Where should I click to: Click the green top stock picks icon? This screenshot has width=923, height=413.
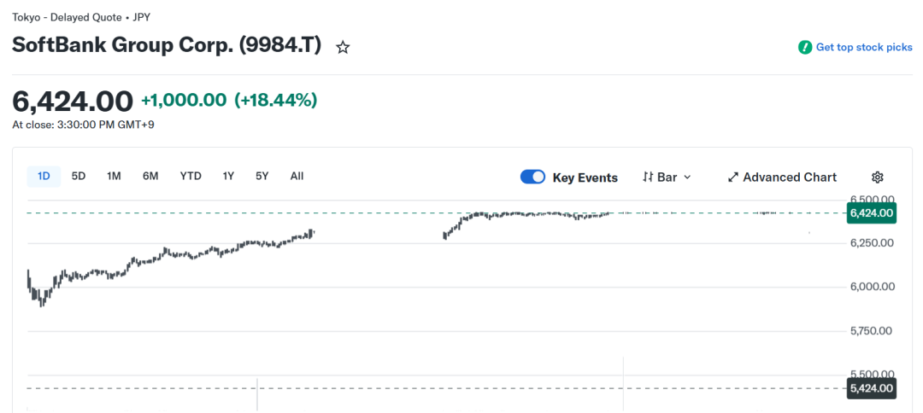805,48
